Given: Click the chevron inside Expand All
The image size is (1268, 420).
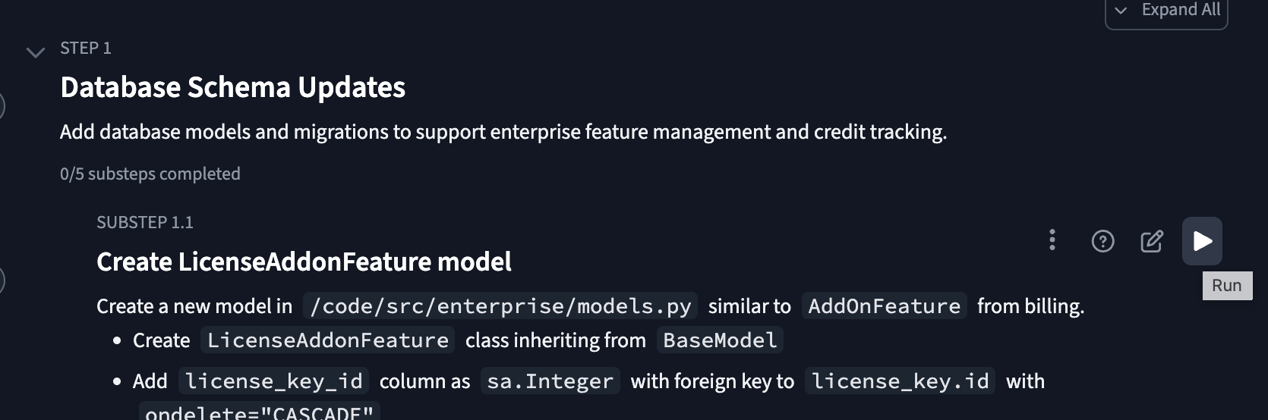Looking at the screenshot, I should 1121,11.
